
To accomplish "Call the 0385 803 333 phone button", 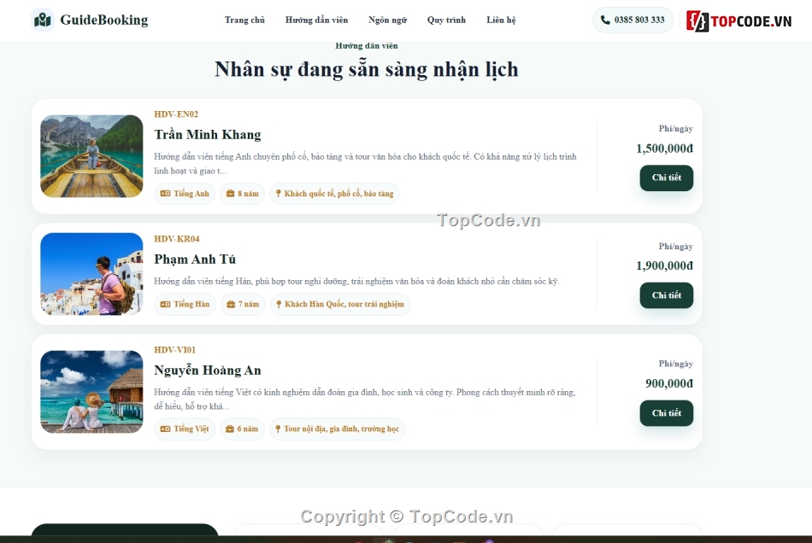I will tap(633, 20).
